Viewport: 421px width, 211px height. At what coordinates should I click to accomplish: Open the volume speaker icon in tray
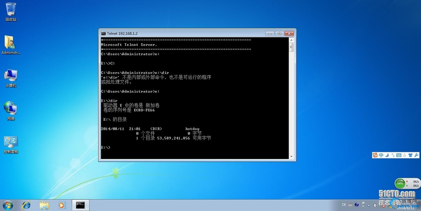[x=376, y=205]
